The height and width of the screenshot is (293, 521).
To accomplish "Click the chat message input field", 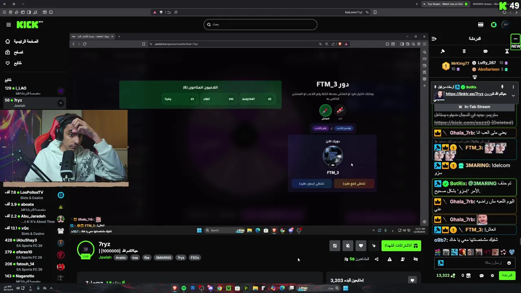I will click(x=475, y=263).
